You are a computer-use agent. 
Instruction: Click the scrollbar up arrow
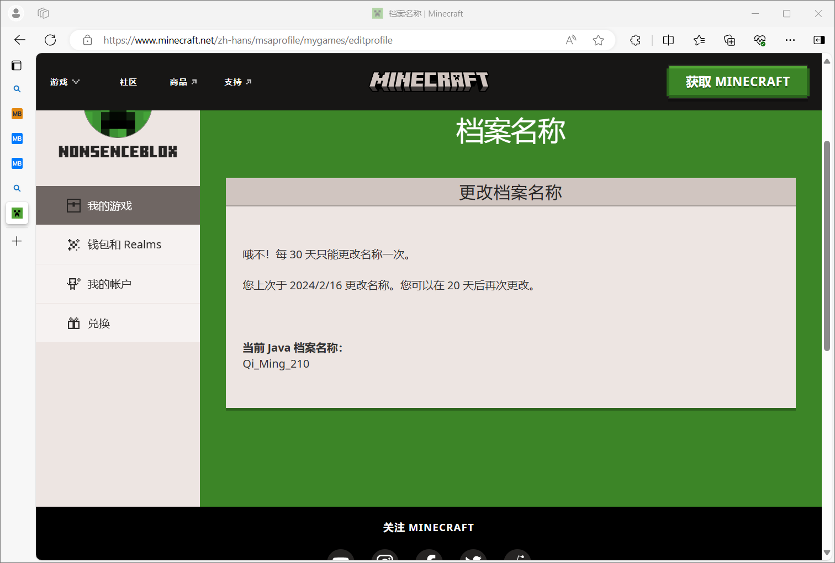pyautogui.click(x=827, y=61)
